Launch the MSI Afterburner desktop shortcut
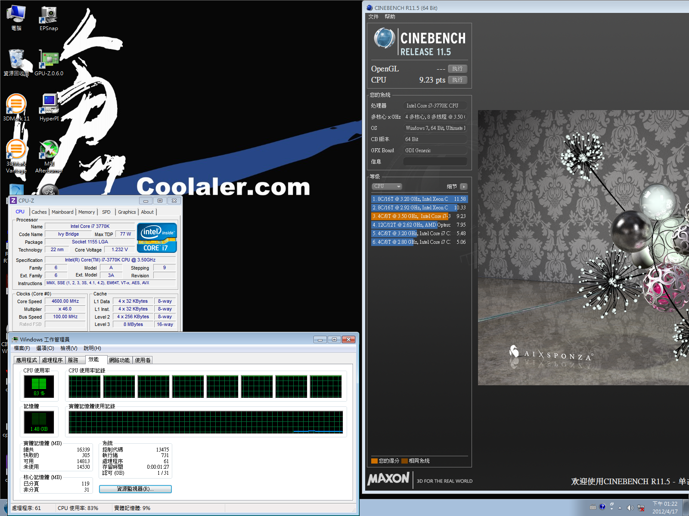Viewport: 689px width, 516px height. click(49, 156)
